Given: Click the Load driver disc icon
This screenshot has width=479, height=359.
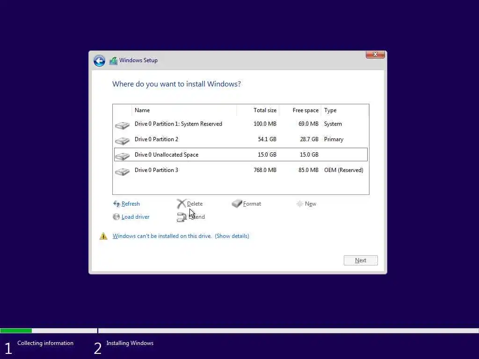Looking at the screenshot, I should click(x=116, y=217).
